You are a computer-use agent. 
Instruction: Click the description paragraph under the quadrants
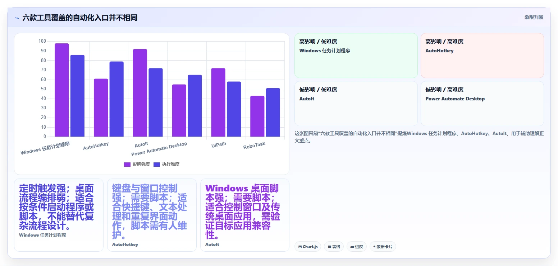click(419, 137)
